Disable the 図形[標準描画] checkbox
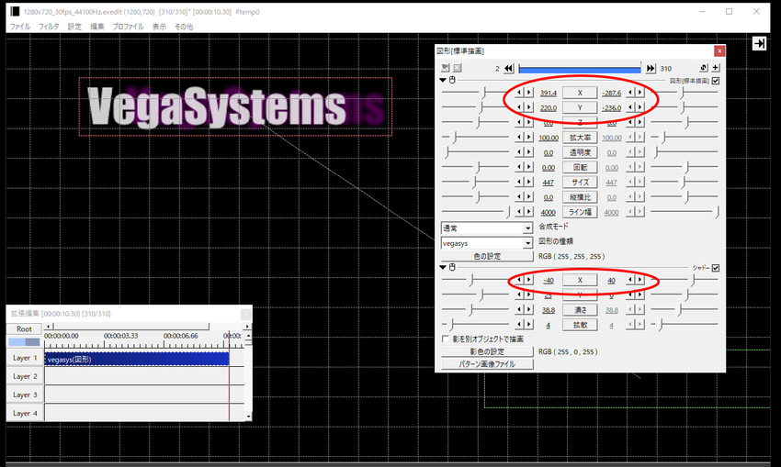 716,81
